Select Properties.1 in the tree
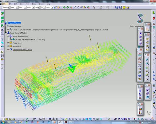Viewport: 156px width, 124px height. pos(17,43)
